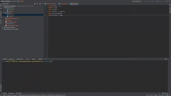
Task: Select main.go under fake-db-svc
Action: pos(11,11)
